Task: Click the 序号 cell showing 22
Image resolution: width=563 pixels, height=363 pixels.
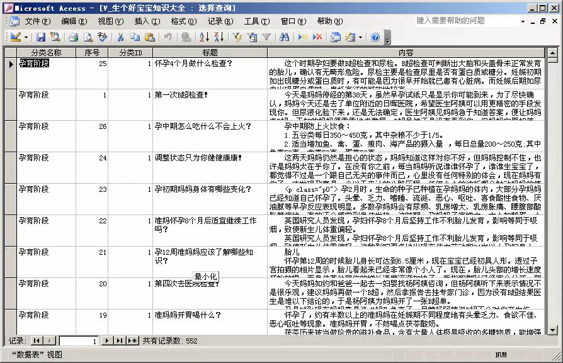Action: pyautogui.click(x=92, y=231)
